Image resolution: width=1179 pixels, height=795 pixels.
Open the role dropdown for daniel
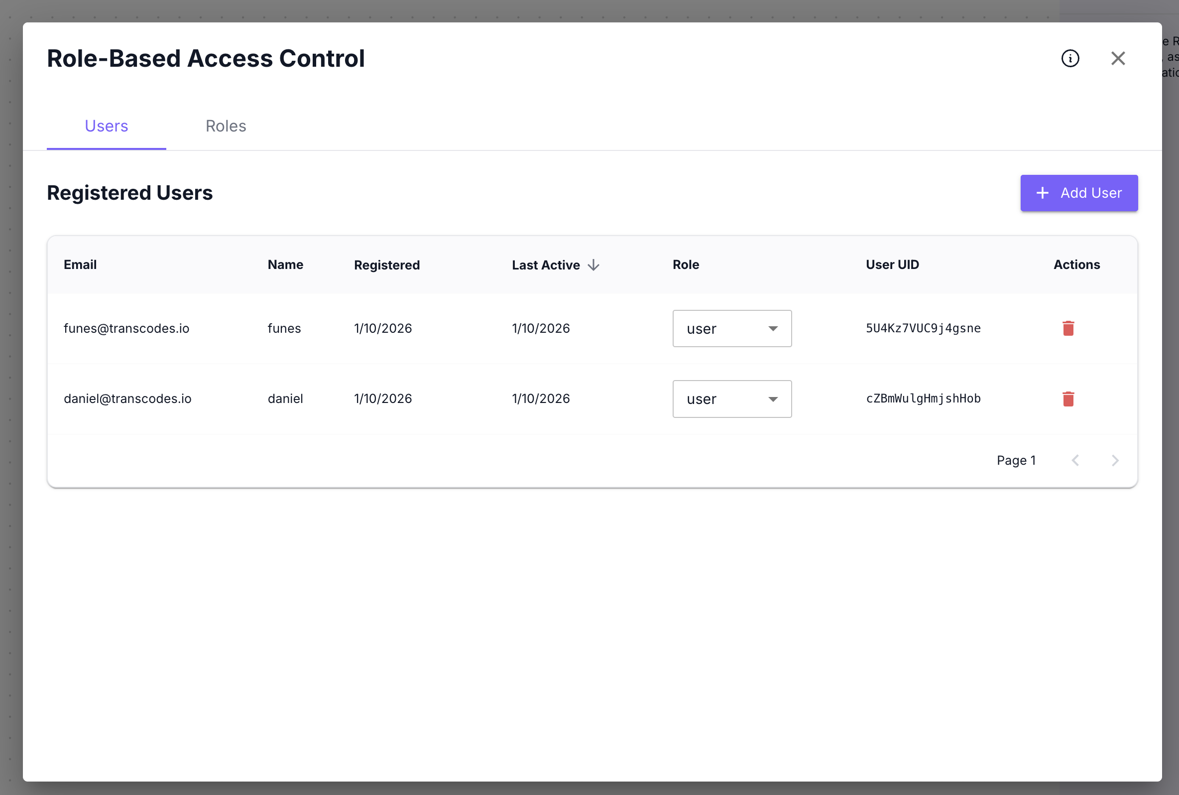click(731, 399)
